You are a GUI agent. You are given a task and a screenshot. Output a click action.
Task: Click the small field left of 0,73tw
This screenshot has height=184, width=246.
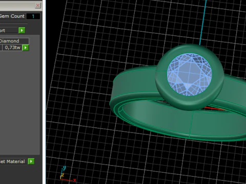(x=1, y=48)
